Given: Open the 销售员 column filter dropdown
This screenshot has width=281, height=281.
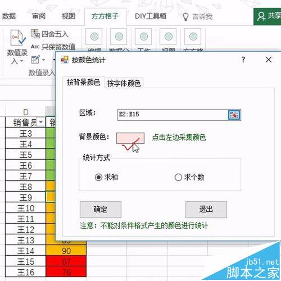Looking at the screenshot, I should coord(40,122).
